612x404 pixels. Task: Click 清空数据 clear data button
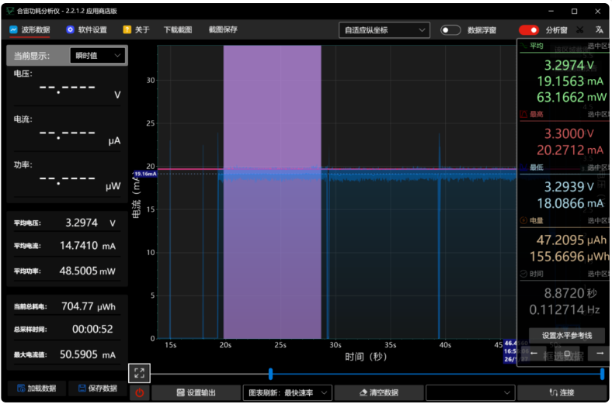click(379, 392)
